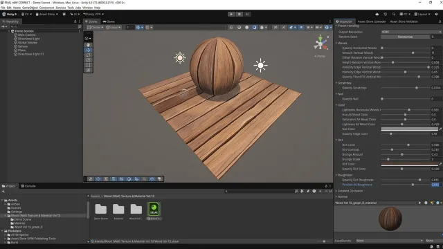
Task: Collapse the Demo Scenes hierarchy root
Action: tap(9, 31)
